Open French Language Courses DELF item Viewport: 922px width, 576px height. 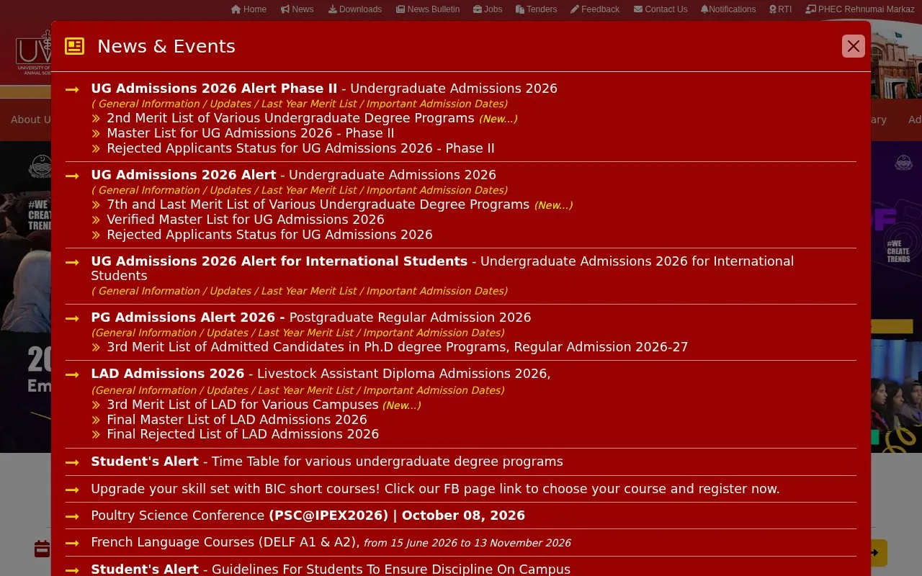tap(331, 542)
